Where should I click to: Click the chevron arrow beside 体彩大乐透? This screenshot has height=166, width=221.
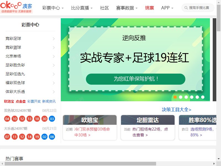click(x=54, y=92)
